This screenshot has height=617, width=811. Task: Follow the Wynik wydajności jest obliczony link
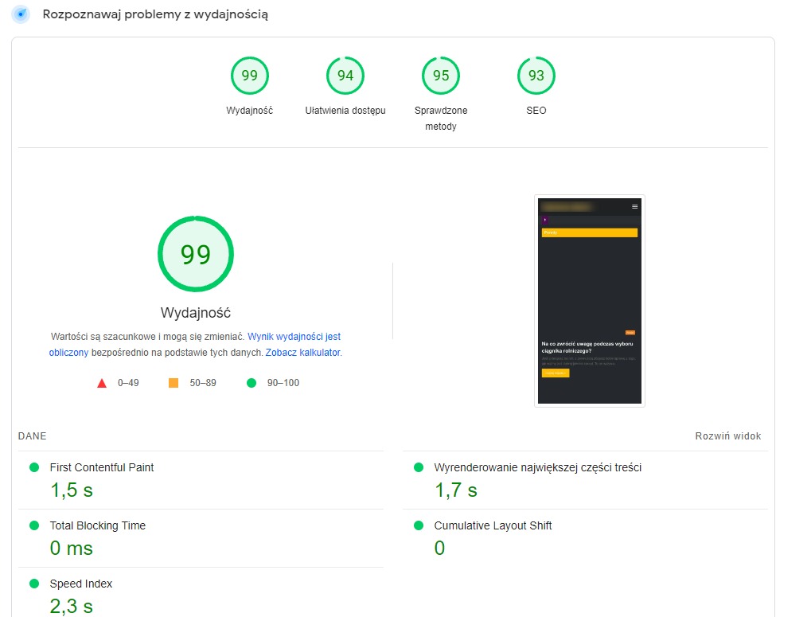point(294,336)
